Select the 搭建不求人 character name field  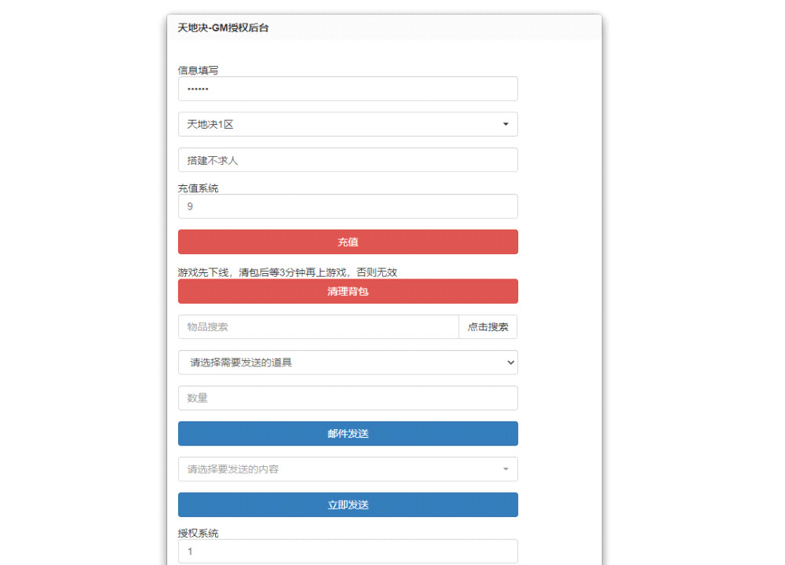pyautogui.click(x=348, y=159)
